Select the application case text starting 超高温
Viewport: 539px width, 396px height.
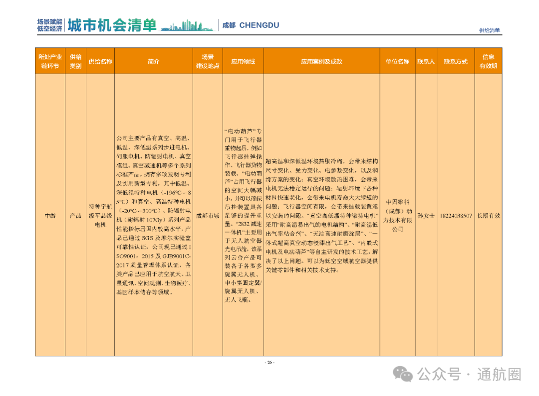click(322, 216)
